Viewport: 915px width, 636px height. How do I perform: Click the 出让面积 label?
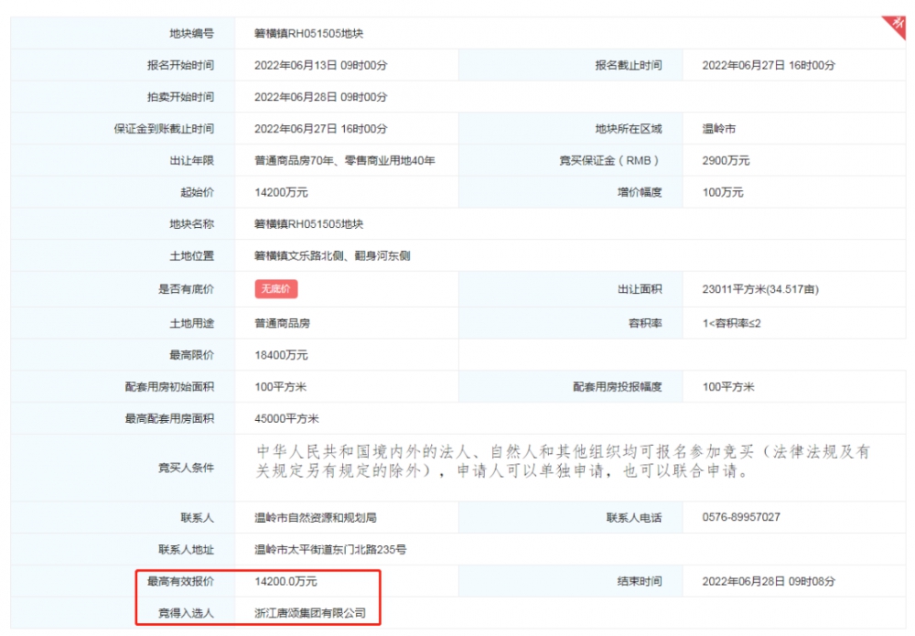tap(640, 289)
